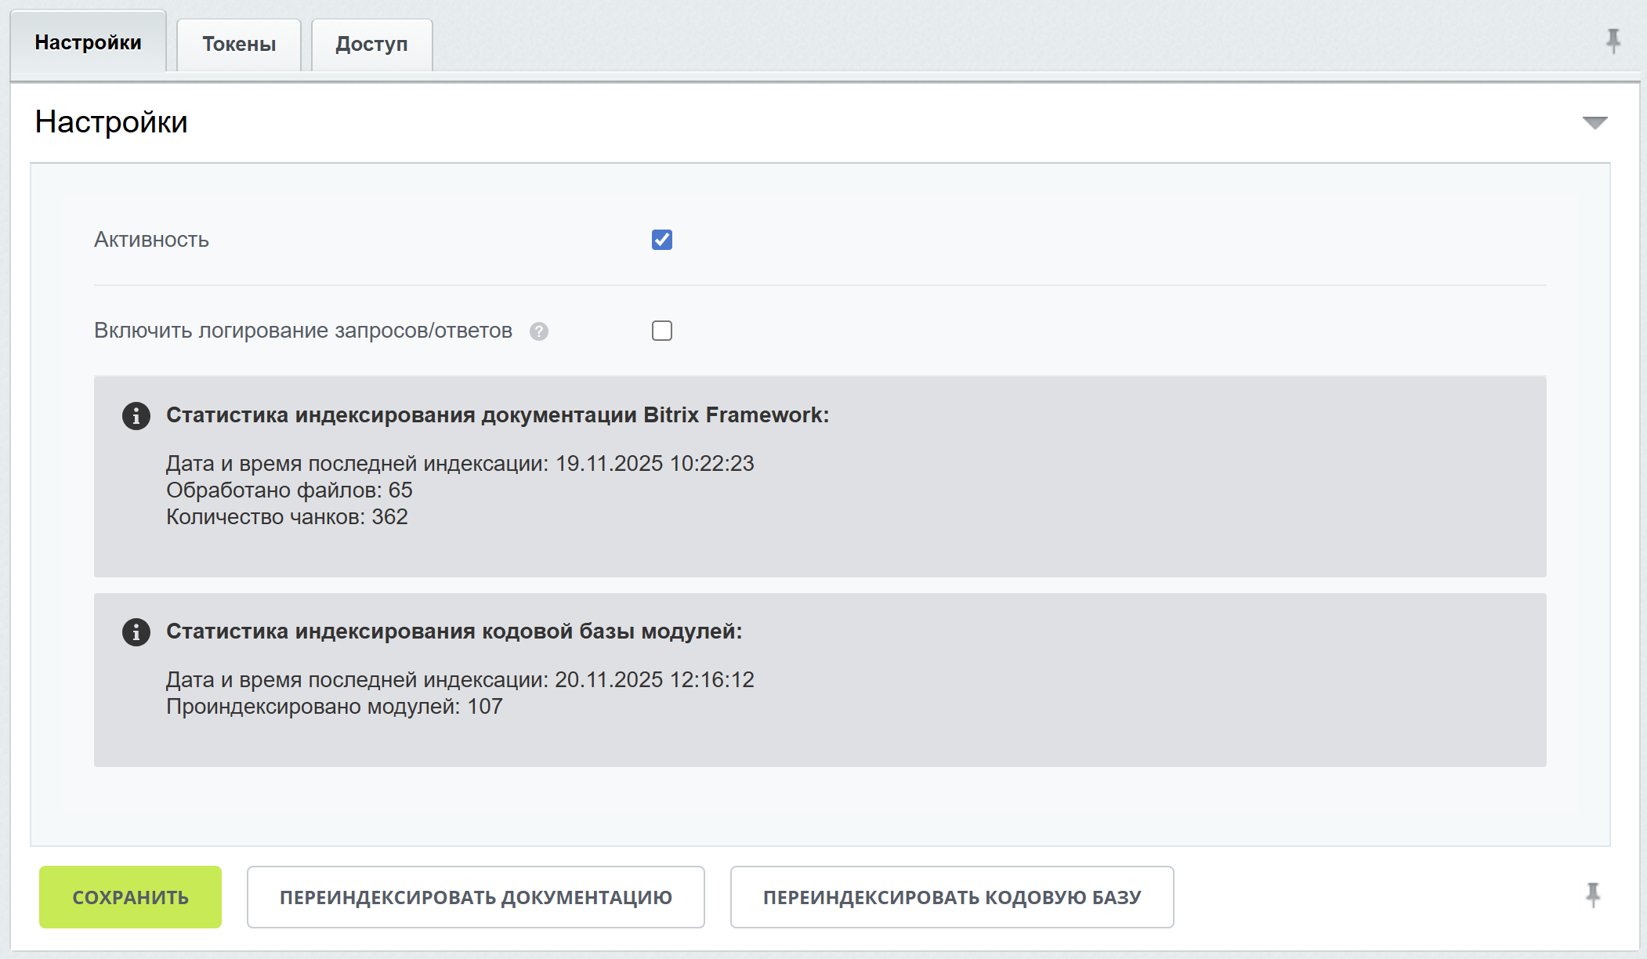
Task: Select the Настройки tab
Action: tap(87, 42)
